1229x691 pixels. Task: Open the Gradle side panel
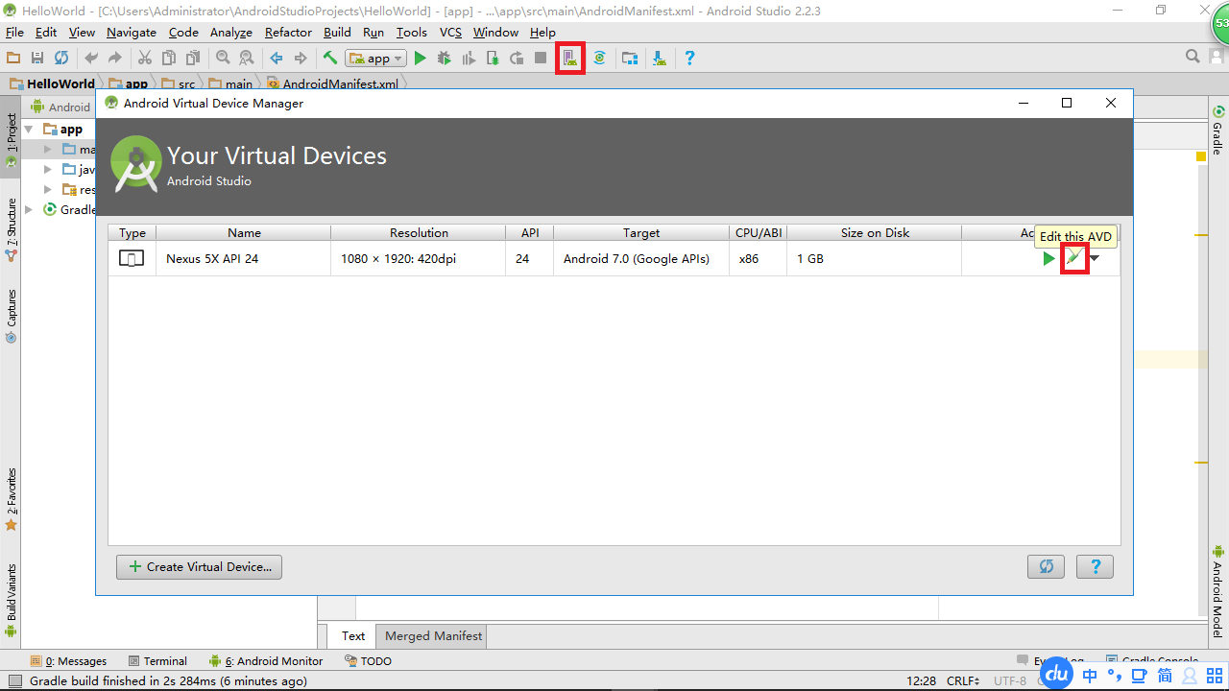(1217, 131)
